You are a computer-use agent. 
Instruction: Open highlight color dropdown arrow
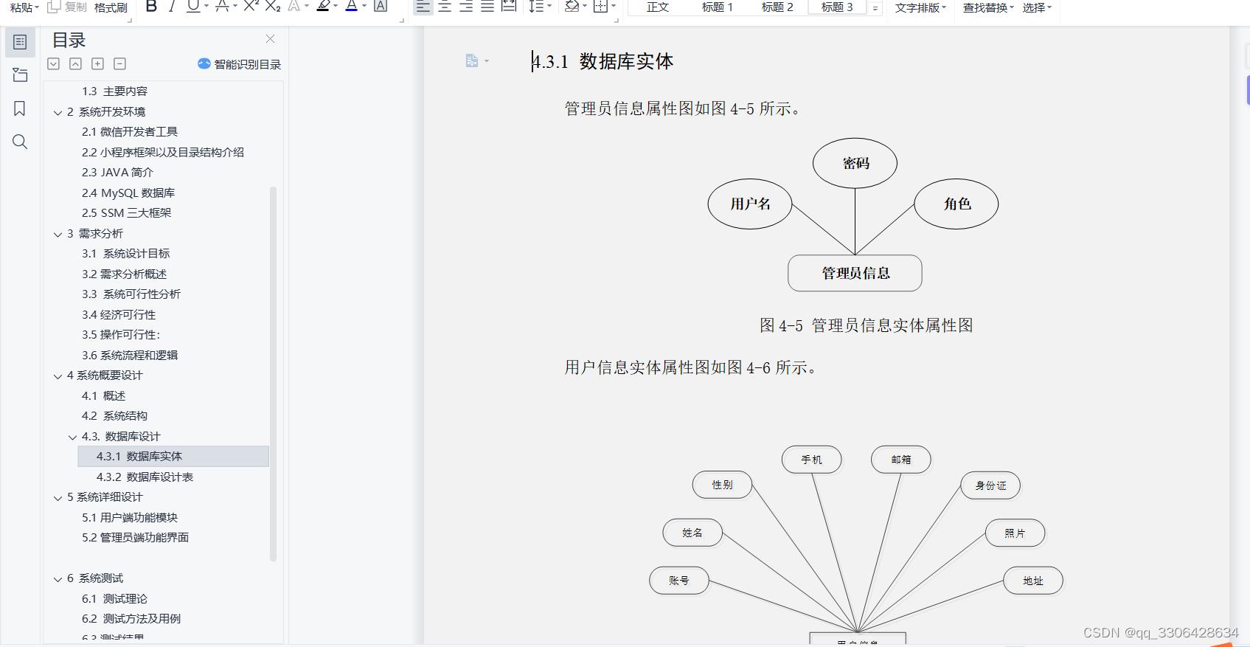[336, 7]
